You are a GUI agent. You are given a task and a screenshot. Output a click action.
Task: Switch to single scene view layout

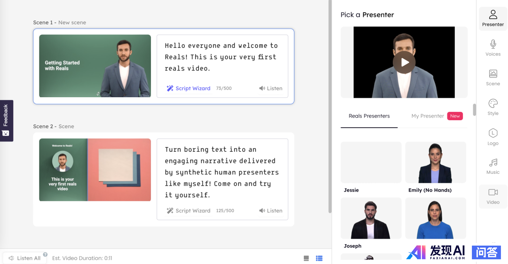(x=306, y=258)
